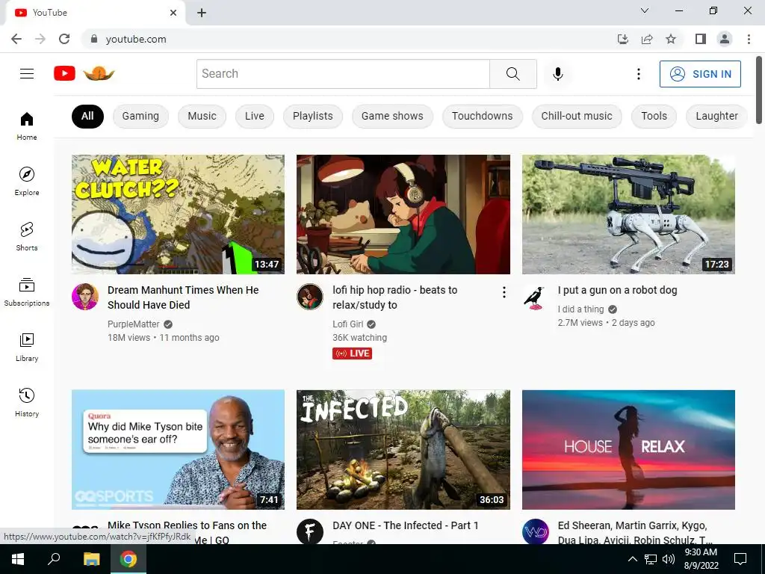
Task: Open volume control in system tray
Action: tap(669, 559)
